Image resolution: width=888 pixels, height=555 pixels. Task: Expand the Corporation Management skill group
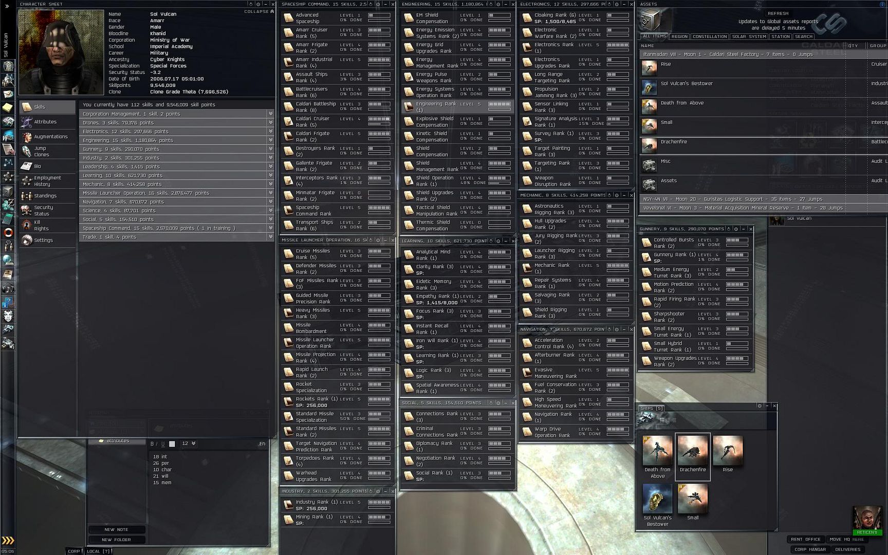coord(270,114)
